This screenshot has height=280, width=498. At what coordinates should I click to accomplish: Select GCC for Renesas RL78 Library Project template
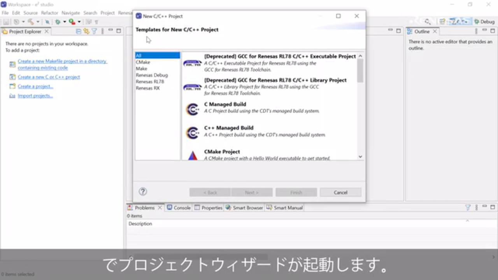pos(269,86)
